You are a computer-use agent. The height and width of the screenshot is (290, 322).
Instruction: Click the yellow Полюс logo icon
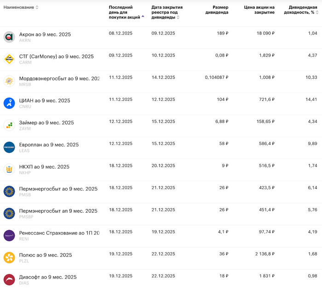pos(9,258)
